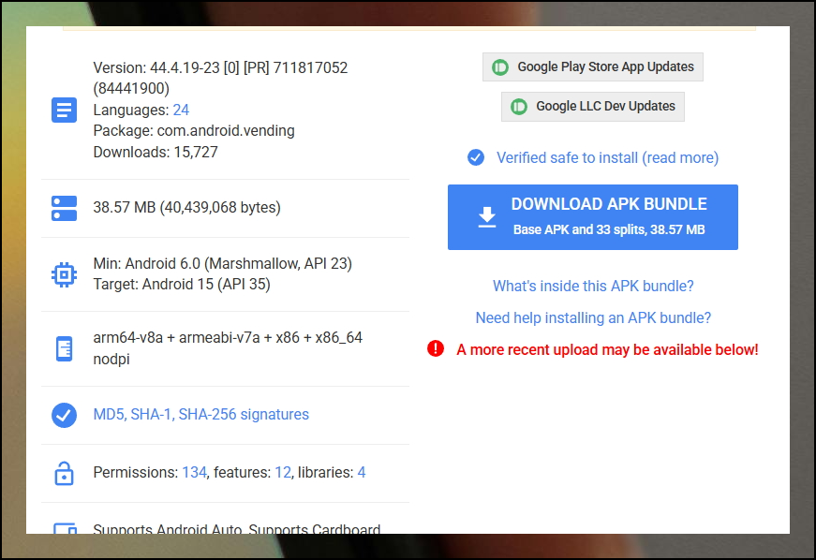Click the checkmark icon beside MD5 signatures
Screen dimensions: 816x560
pos(64,415)
